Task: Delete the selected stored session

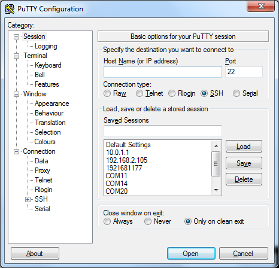Action: coord(244,179)
